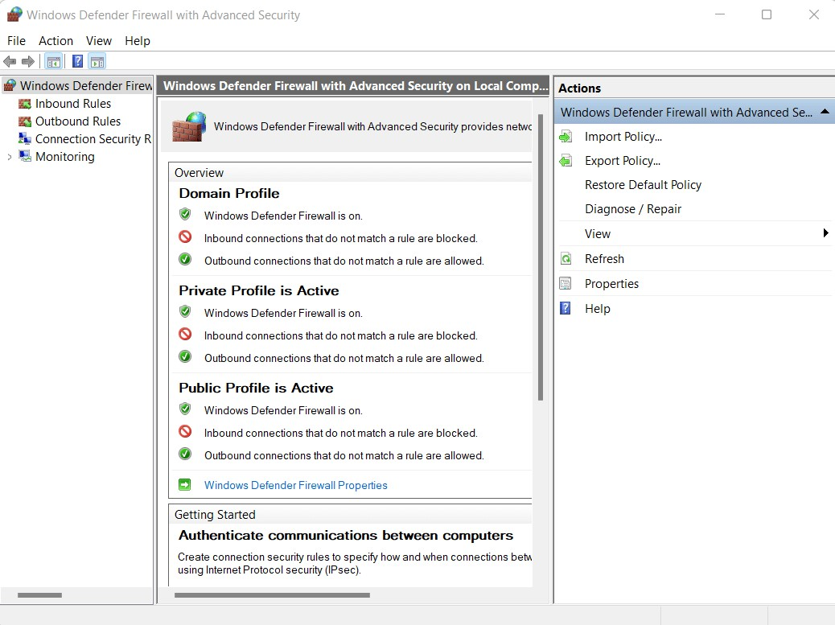Screen dimensions: 835x625
Task: Click the blue Help toolbar icon
Action: 77,62
